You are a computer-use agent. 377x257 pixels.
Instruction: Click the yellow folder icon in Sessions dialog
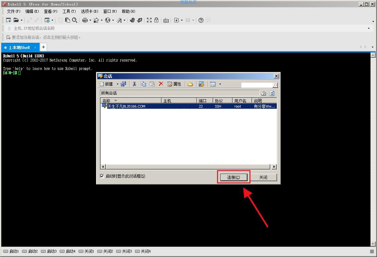click(190, 84)
